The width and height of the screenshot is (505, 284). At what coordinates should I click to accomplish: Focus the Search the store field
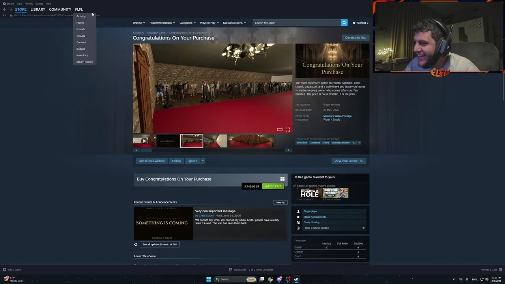click(297, 22)
